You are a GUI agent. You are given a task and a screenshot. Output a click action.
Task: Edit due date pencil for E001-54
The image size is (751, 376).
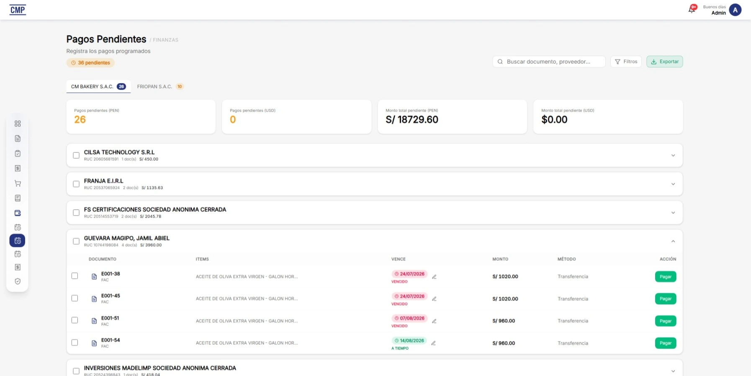click(x=433, y=343)
